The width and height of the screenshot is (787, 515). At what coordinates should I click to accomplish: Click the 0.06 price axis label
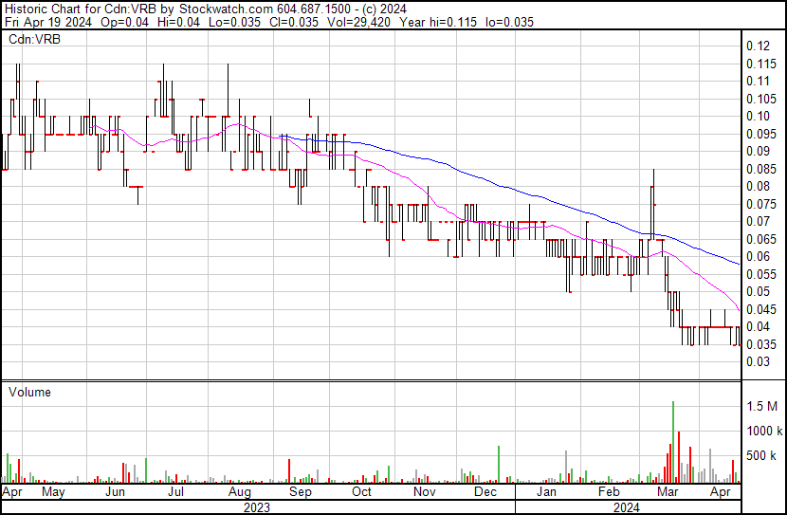758,256
